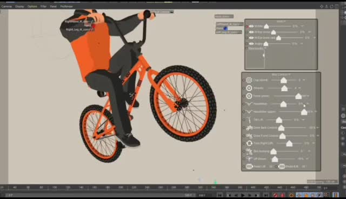Click the left pedal icon in bottom row
346x199 pixels.
click(249, 167)
